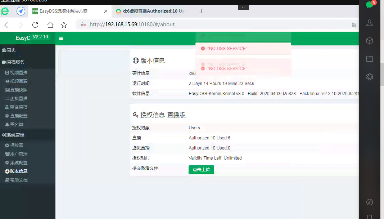Click the 提交激活文件 label
The image size is (384, 219).
(x=145, y=168)
